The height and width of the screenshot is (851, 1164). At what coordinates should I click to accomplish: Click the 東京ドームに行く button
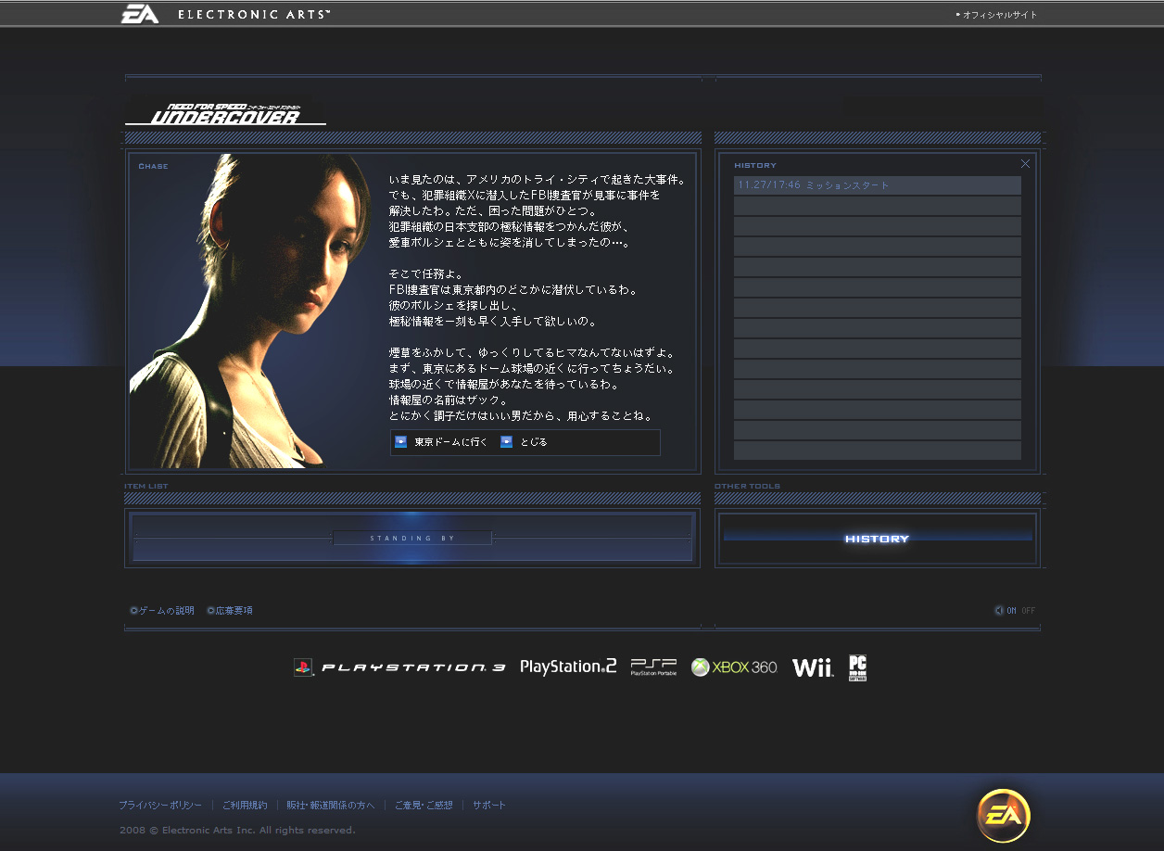click(441, 442)
